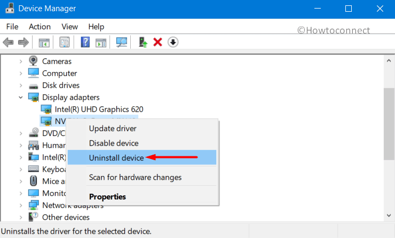Choose Disable device from context menu
The image size is (395, 238).
142,143
